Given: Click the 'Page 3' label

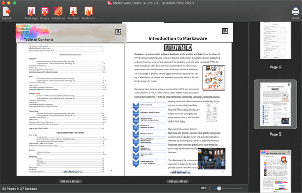Looking at the screenshot, I should point(275,134).
